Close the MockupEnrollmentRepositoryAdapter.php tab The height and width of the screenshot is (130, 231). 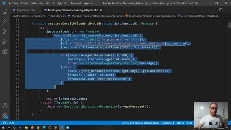tap(101, 10)
